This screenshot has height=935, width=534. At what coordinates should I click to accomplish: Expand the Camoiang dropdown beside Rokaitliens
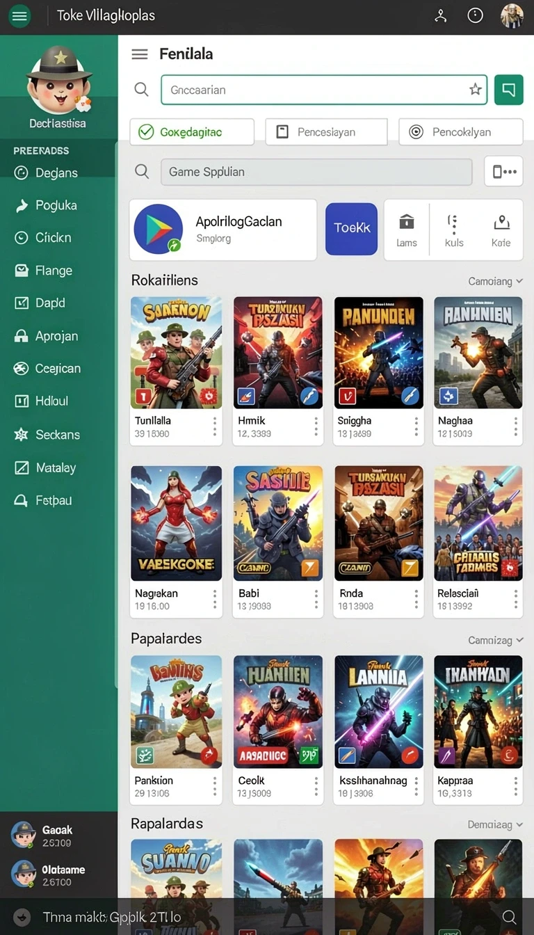pyautogui.click(x=496, y=281)
